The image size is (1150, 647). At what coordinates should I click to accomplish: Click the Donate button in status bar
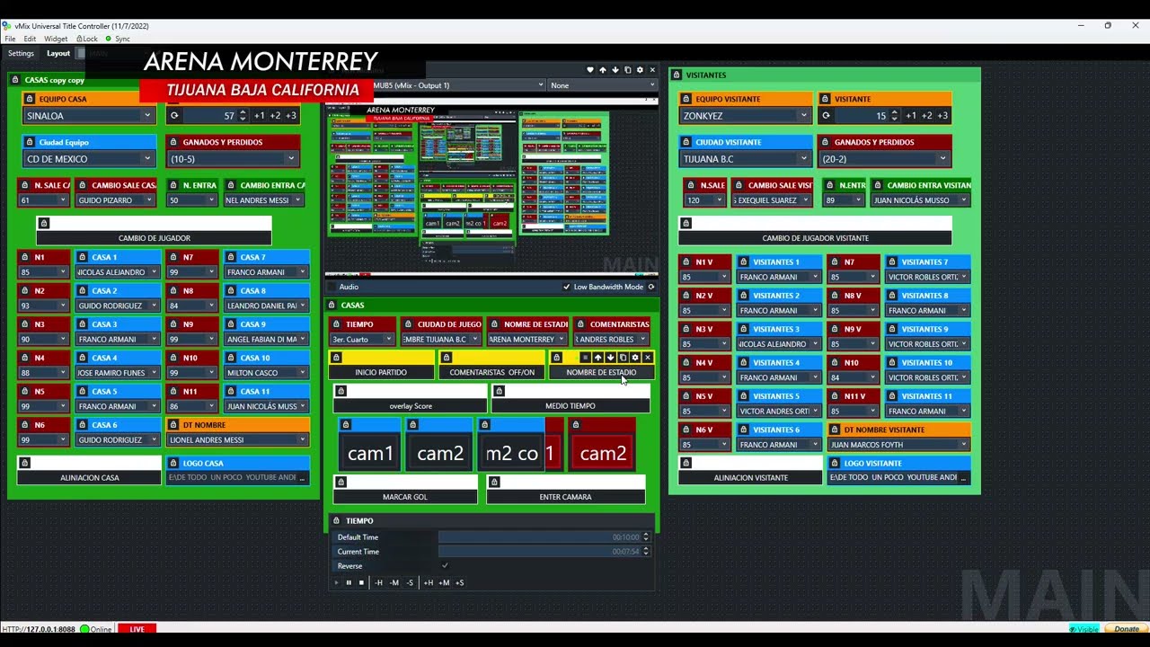(x=1126, y=629)
